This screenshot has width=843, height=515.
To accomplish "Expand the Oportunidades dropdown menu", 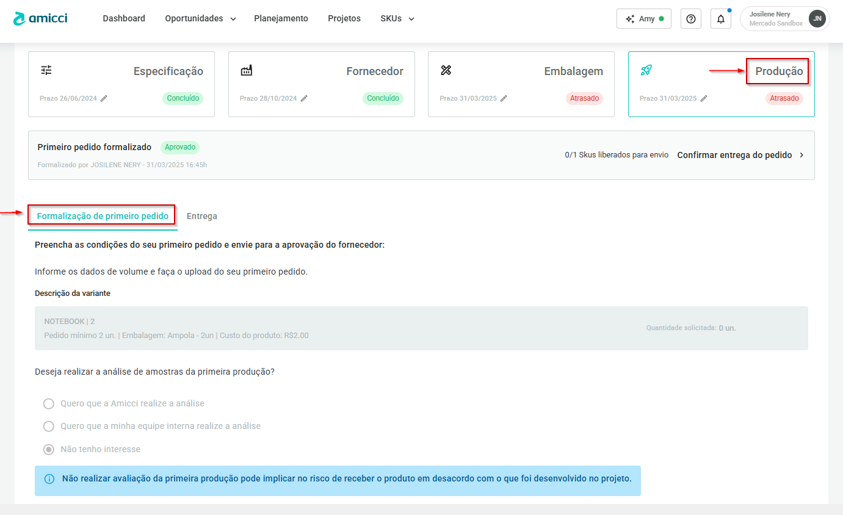I will click(x=200, y=18).
